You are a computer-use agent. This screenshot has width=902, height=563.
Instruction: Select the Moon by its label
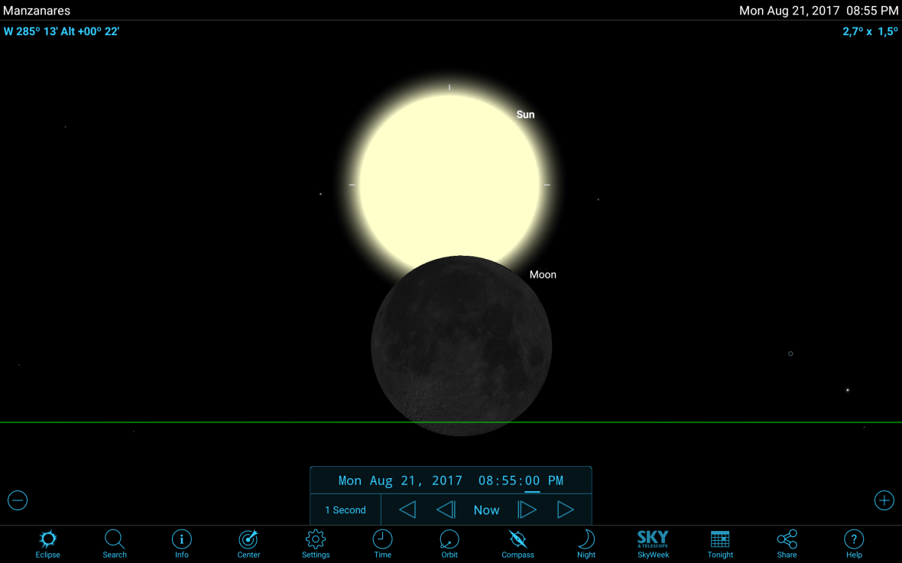[x=543, y=274]
